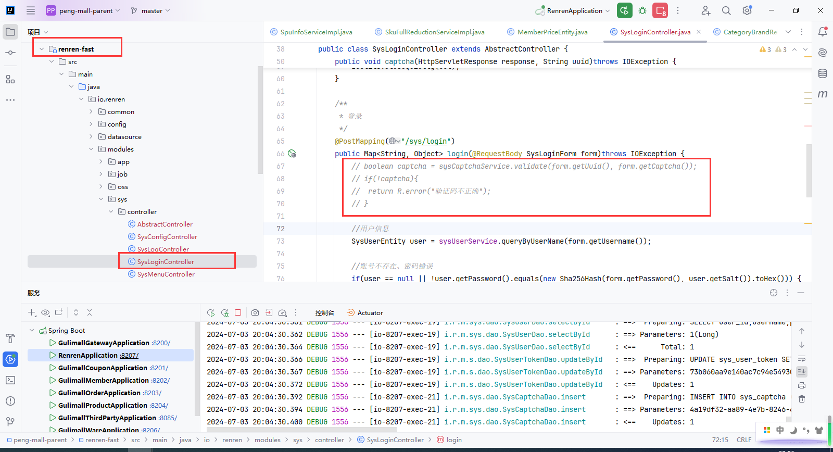Open the 项目 view selector dropdown
The width and height of the screenshot is (833, 452).
click(38, 32)
